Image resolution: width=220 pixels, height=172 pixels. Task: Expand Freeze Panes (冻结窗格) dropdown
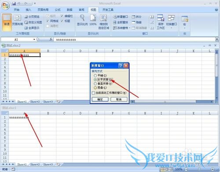(x=130, y=28)
